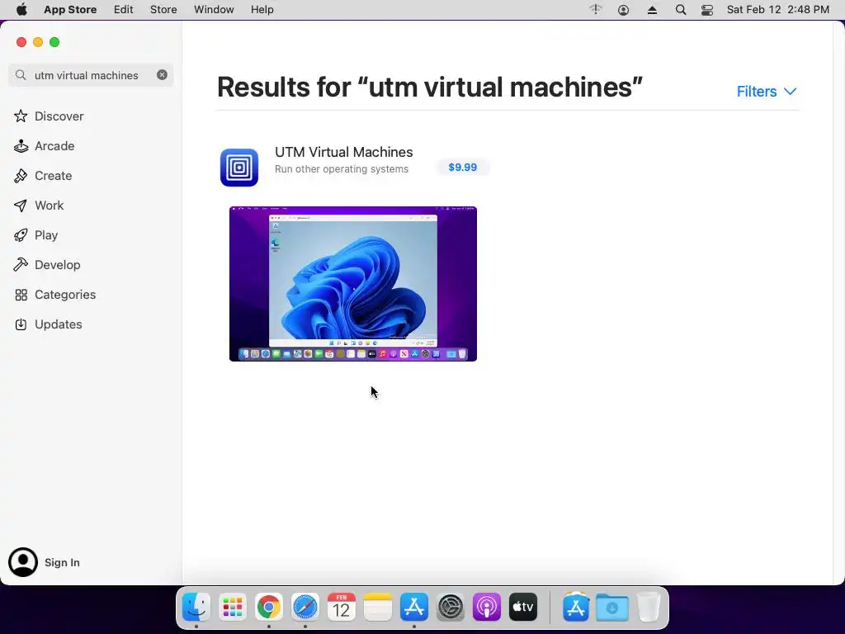
Task: Open the Apple menu
Action: [21, 10]
